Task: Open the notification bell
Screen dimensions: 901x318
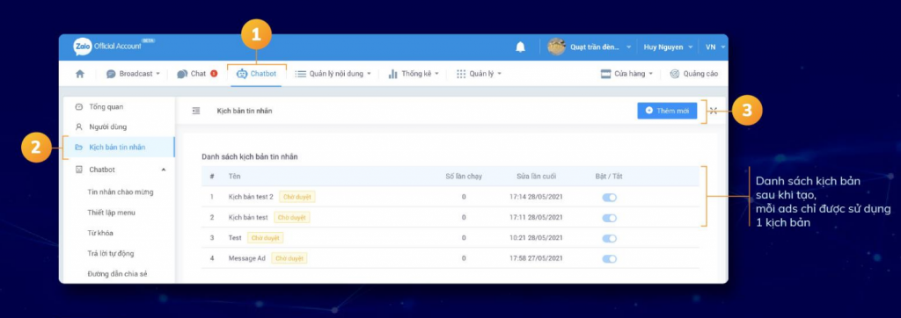Action: click(x=520, y=47)
